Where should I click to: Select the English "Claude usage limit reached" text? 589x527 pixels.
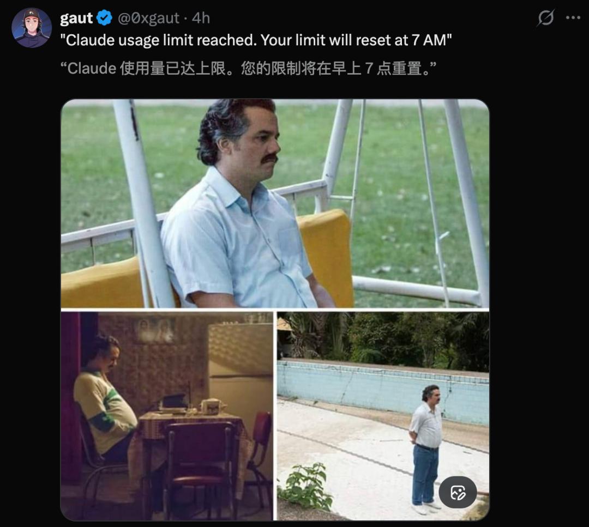[256, 40]
